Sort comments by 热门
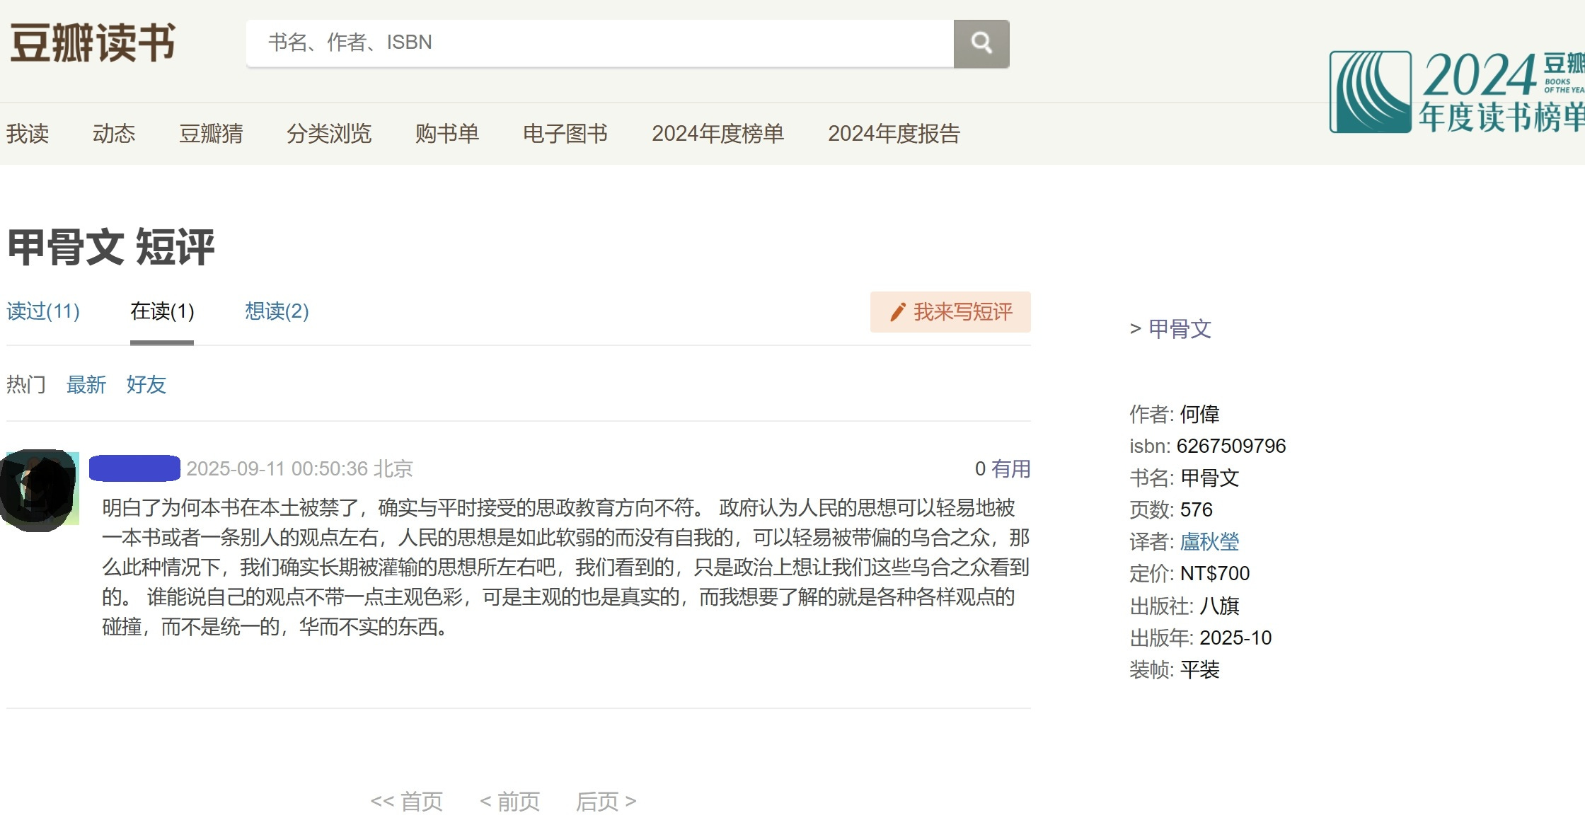Screen dimensions: 1585x825 [x=26, y=385]
